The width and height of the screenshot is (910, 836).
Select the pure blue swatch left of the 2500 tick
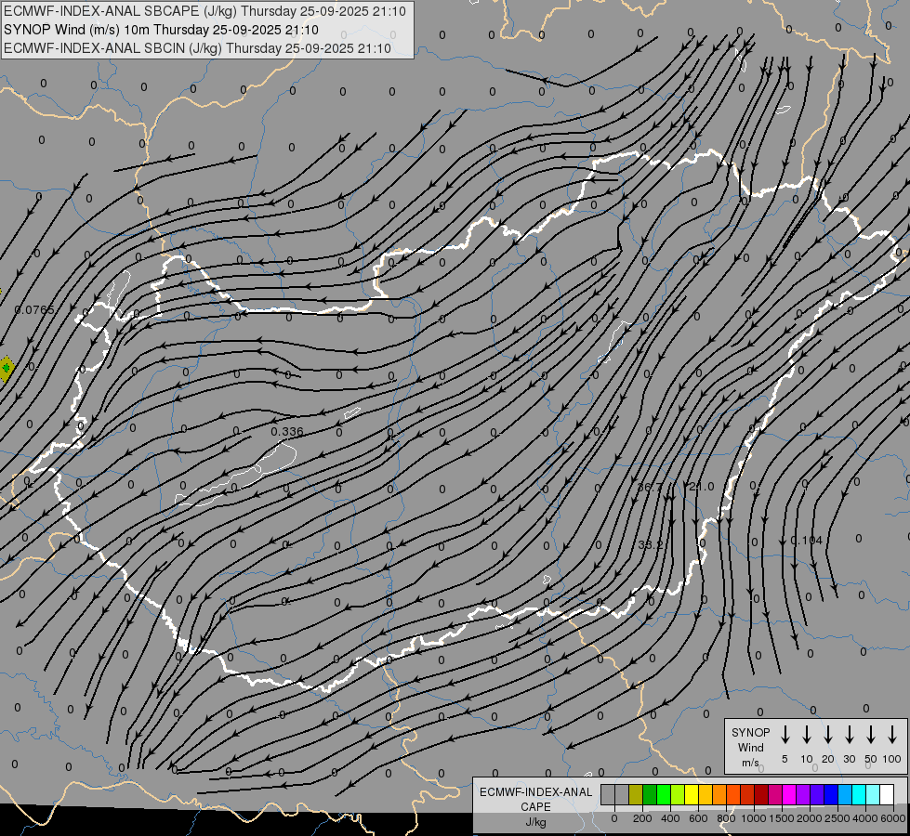(x=831, y=794)
